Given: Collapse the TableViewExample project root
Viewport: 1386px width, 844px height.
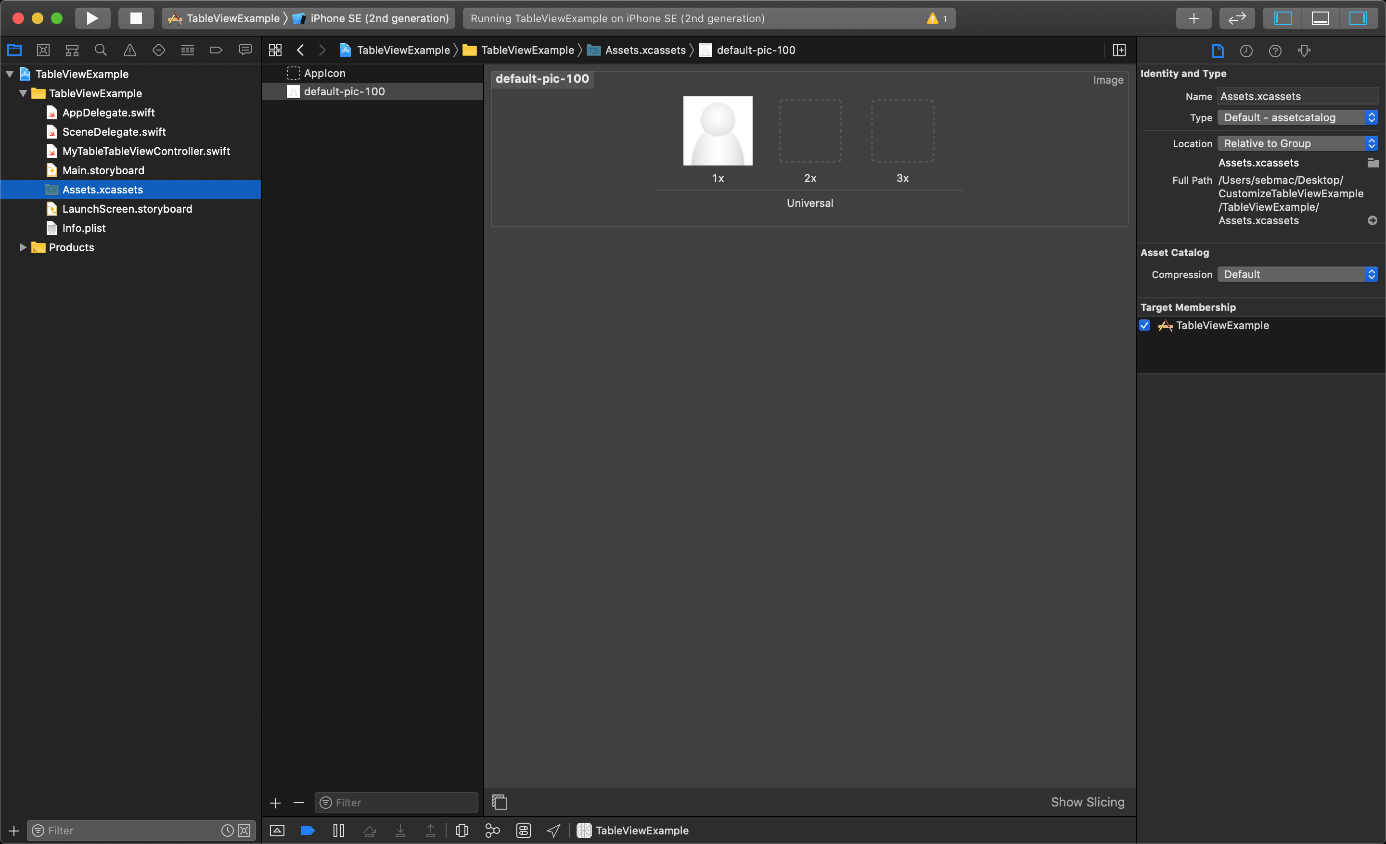Looking at the screenshot, I should (10, 74).
